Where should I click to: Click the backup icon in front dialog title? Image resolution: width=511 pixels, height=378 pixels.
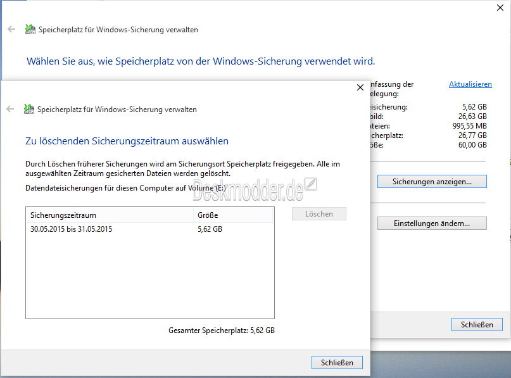point(29,109)
